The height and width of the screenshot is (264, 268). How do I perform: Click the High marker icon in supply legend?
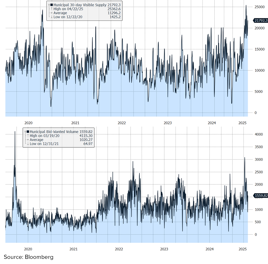pyautogui.click(x=51, y=9)
